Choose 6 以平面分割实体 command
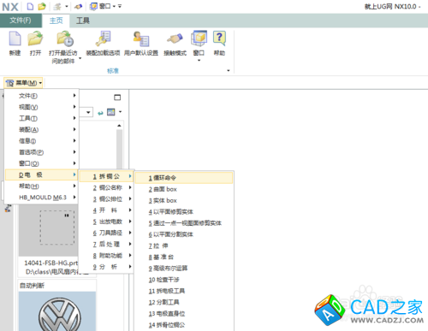The height and width of the screenshot is (331, 428). click(184, 234)
